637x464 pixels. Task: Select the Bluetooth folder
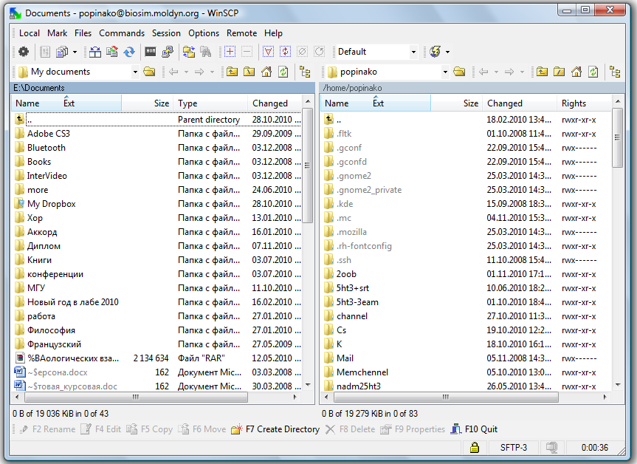(40, 148)
